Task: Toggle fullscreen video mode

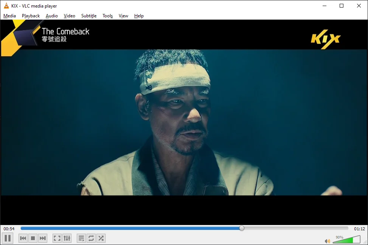Action: pos(57,238)
